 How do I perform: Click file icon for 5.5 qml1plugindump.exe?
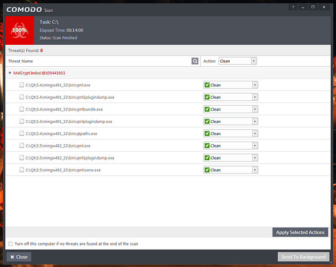22,158
